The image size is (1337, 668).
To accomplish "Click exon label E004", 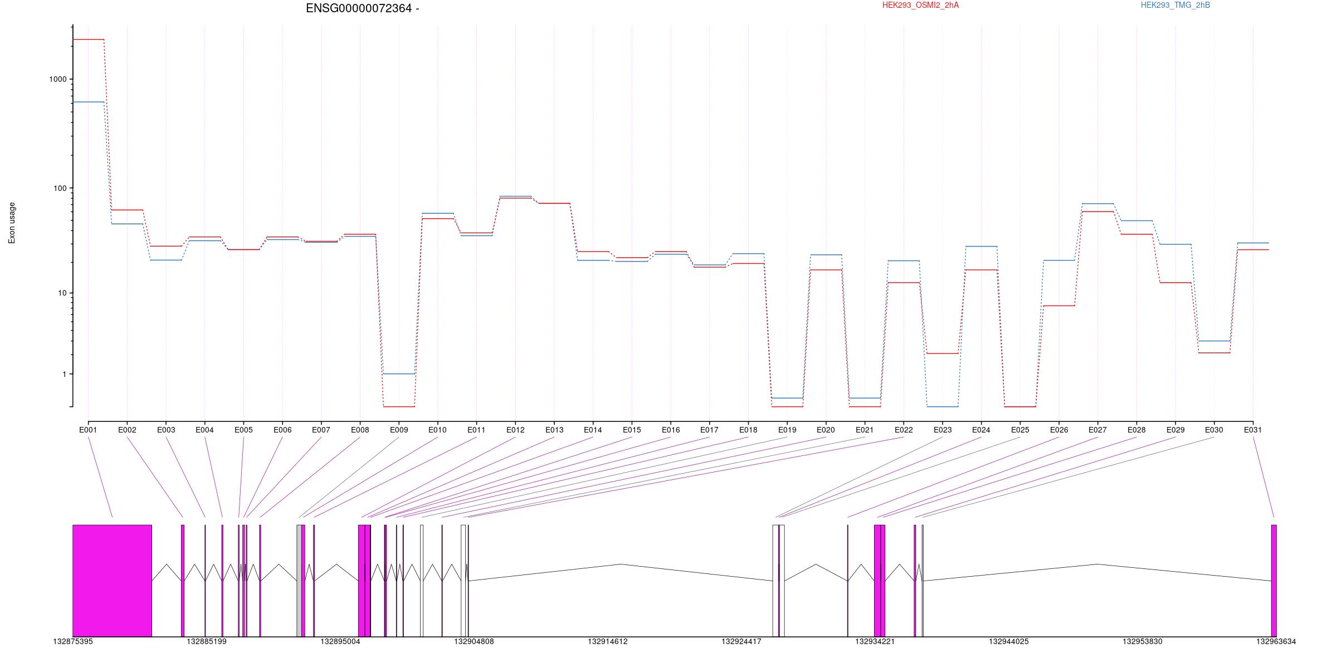I will click(204, 430).
